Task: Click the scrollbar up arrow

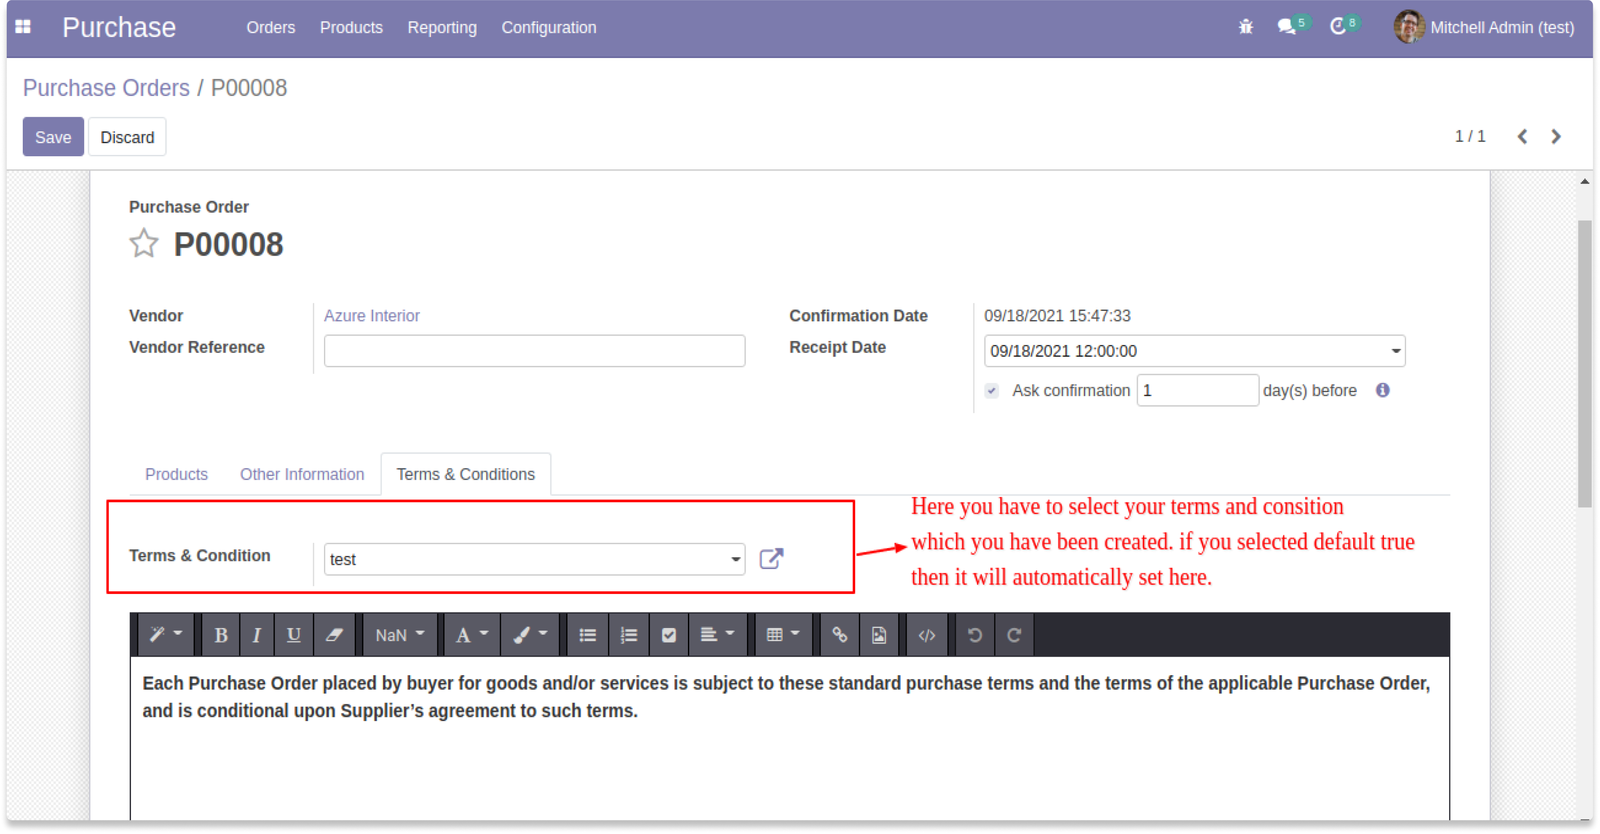Action: [x=1584, y=181]
